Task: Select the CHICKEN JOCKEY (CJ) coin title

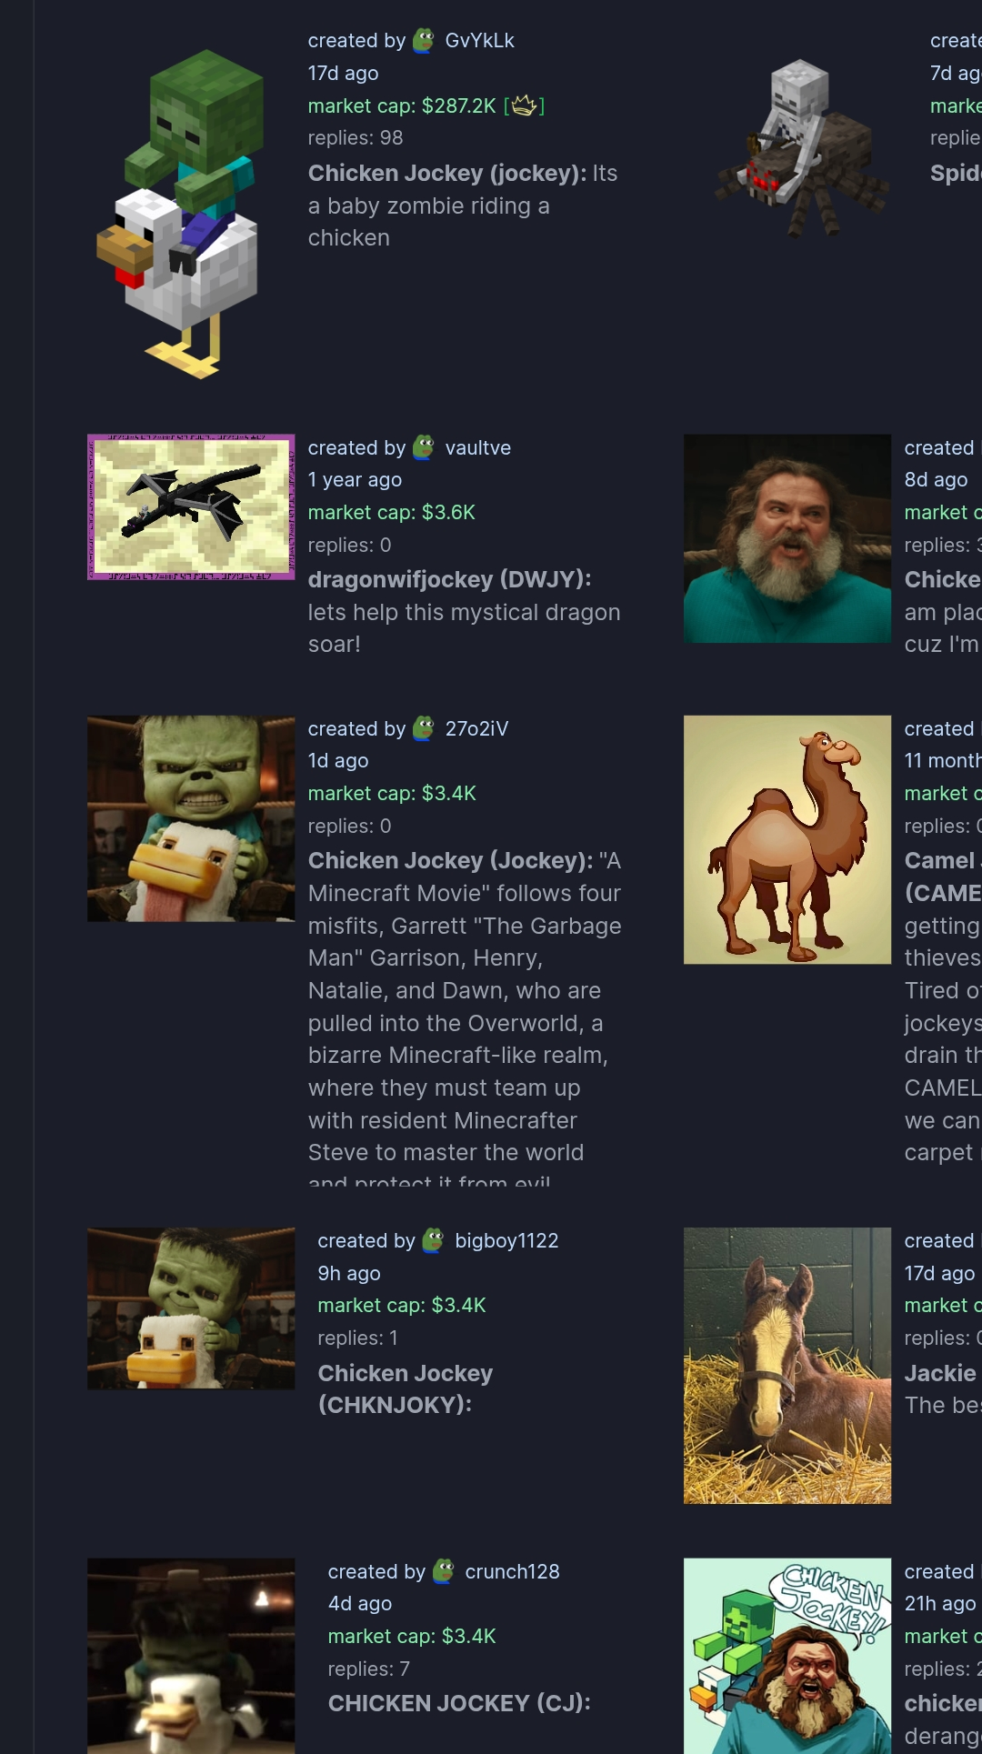Action: pos(459,1703)
